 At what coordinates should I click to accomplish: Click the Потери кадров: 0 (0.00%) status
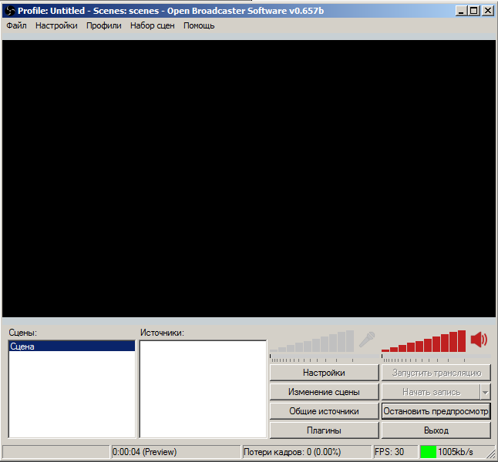[292, 452]
